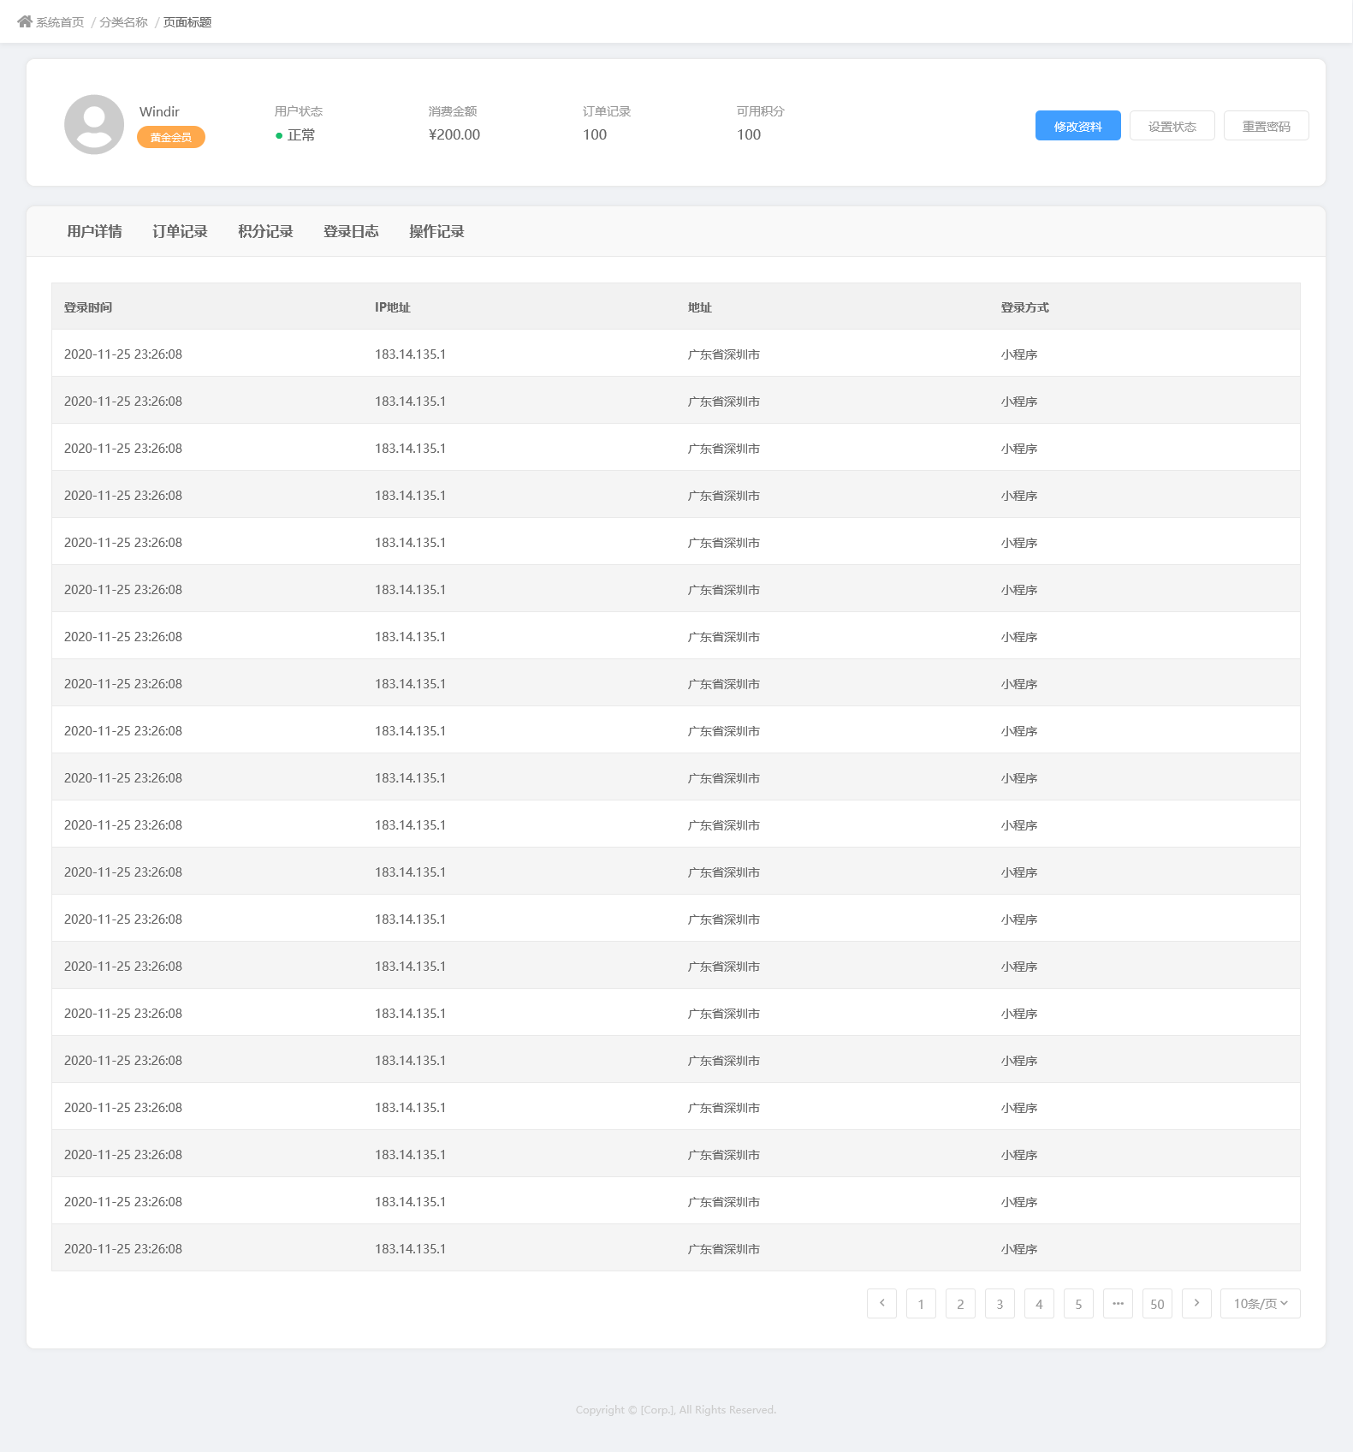The width and height of the screenshot is (1353, 1452).
Task: Click the 登录方式 column header
Action: click(1025, 307)
